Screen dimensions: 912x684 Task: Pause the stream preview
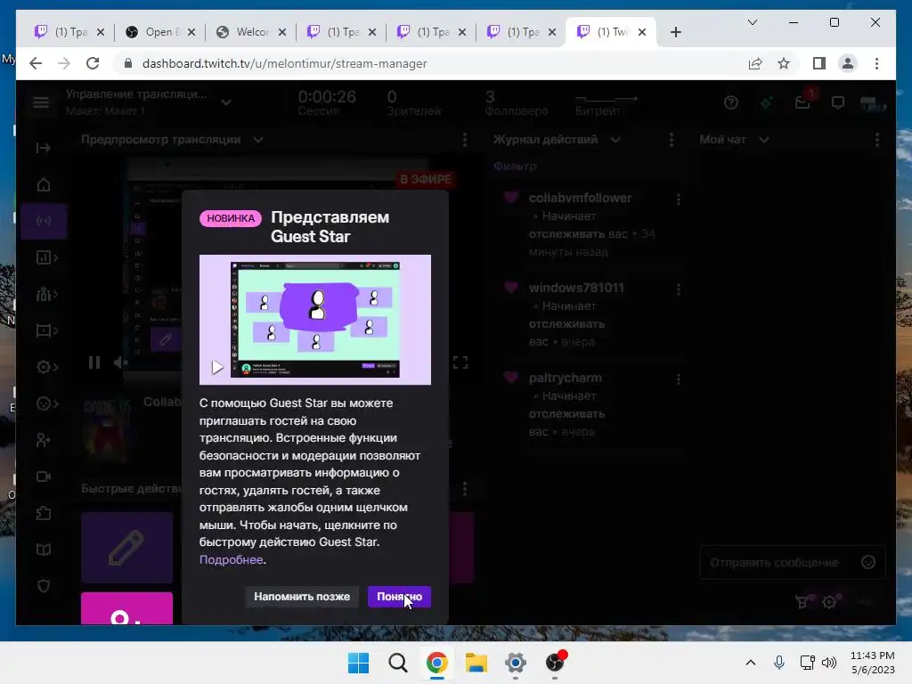(94, 363)
